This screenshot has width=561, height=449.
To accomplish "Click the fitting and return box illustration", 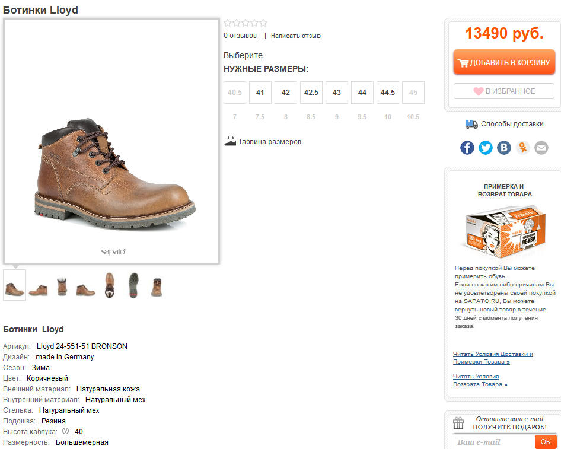I will 505,231.
